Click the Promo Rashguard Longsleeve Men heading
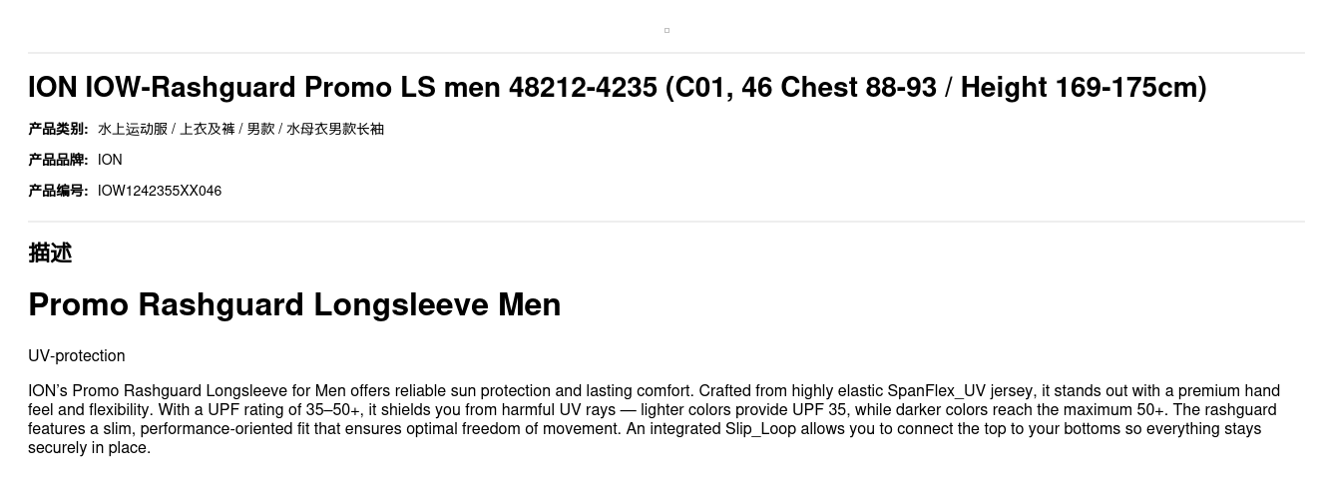Screen dimensions: 1325x503 click(294, 304)
